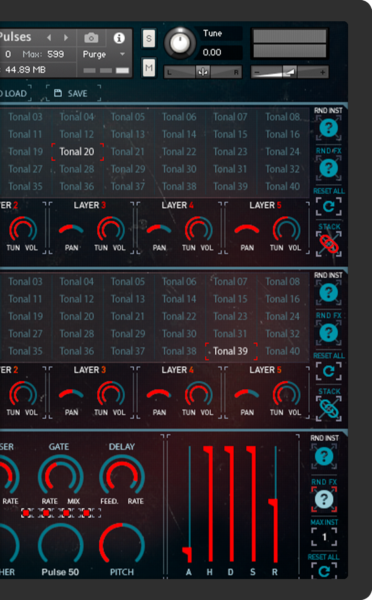The image size is (372, 600).
Task: Click the bottom highlighted RND FX icon
Action: click(324, 499)
